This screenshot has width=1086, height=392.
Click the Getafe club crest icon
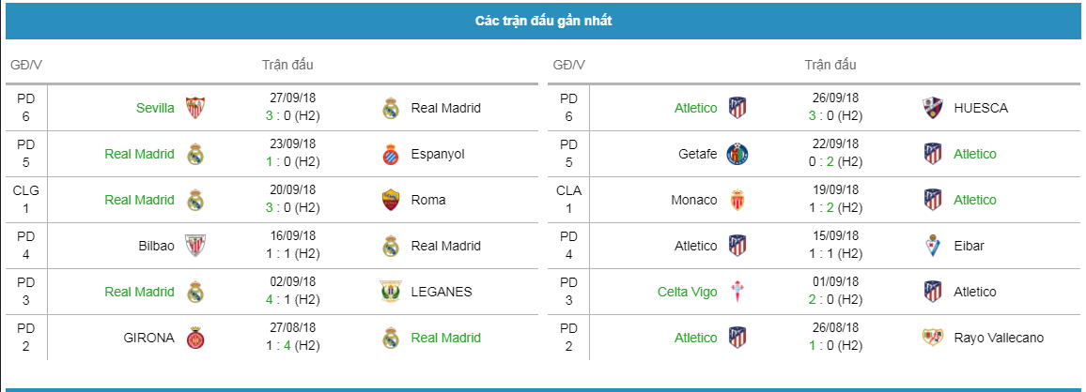point(737,154)
